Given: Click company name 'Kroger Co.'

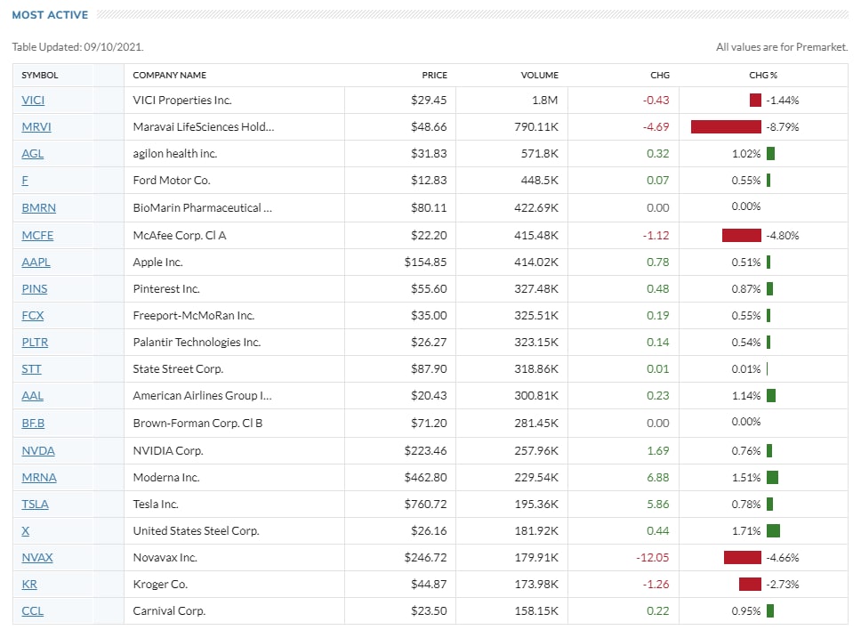Looking at the screenshot, I should [160, 584].
